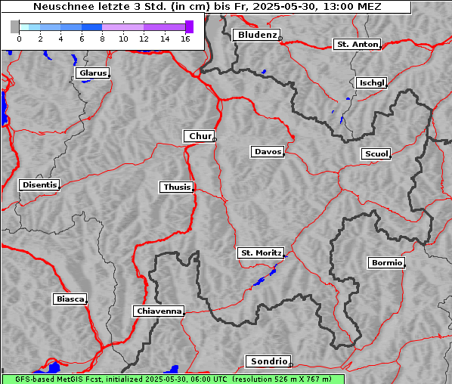
Task: Click the legend tick label 10
Action: click(x=123, y=39)
